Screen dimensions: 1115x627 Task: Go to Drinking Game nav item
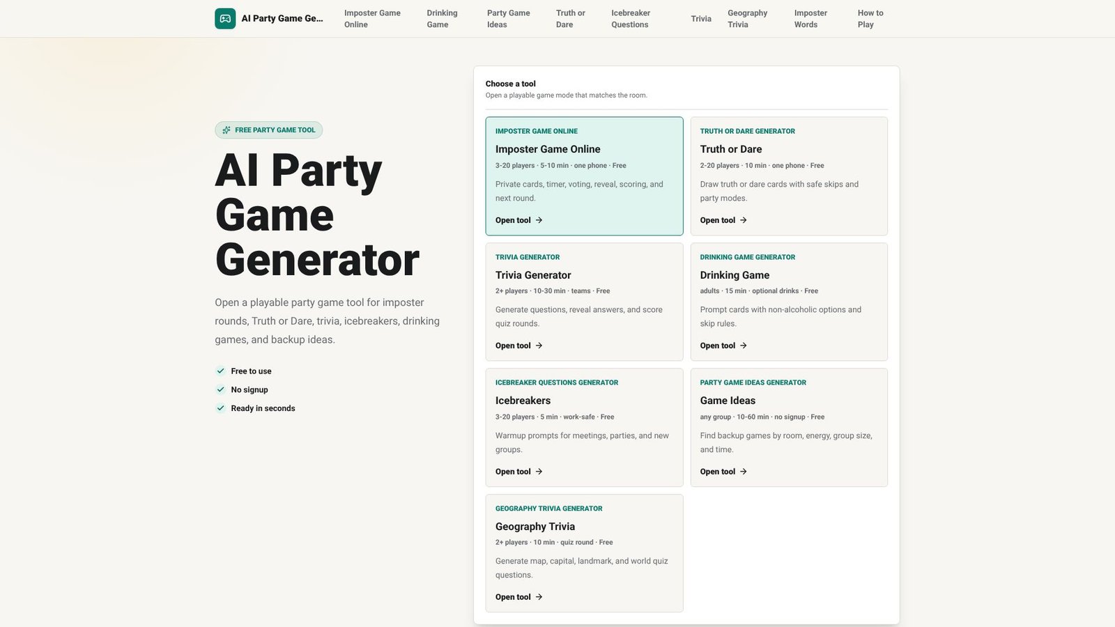tap(443, 19)
